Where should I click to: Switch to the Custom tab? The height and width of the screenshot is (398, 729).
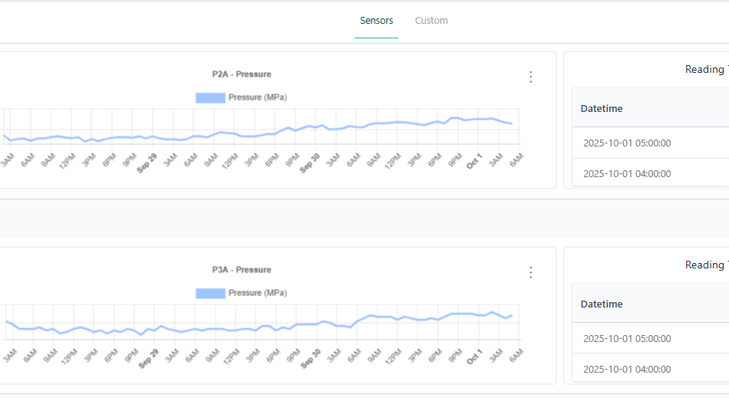point(431,21)
